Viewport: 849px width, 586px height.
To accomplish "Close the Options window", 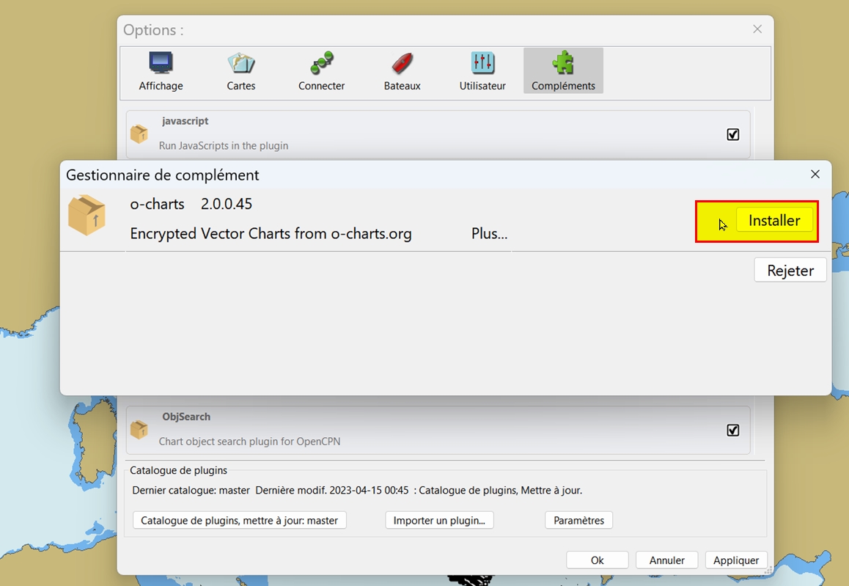I will 757,29.
